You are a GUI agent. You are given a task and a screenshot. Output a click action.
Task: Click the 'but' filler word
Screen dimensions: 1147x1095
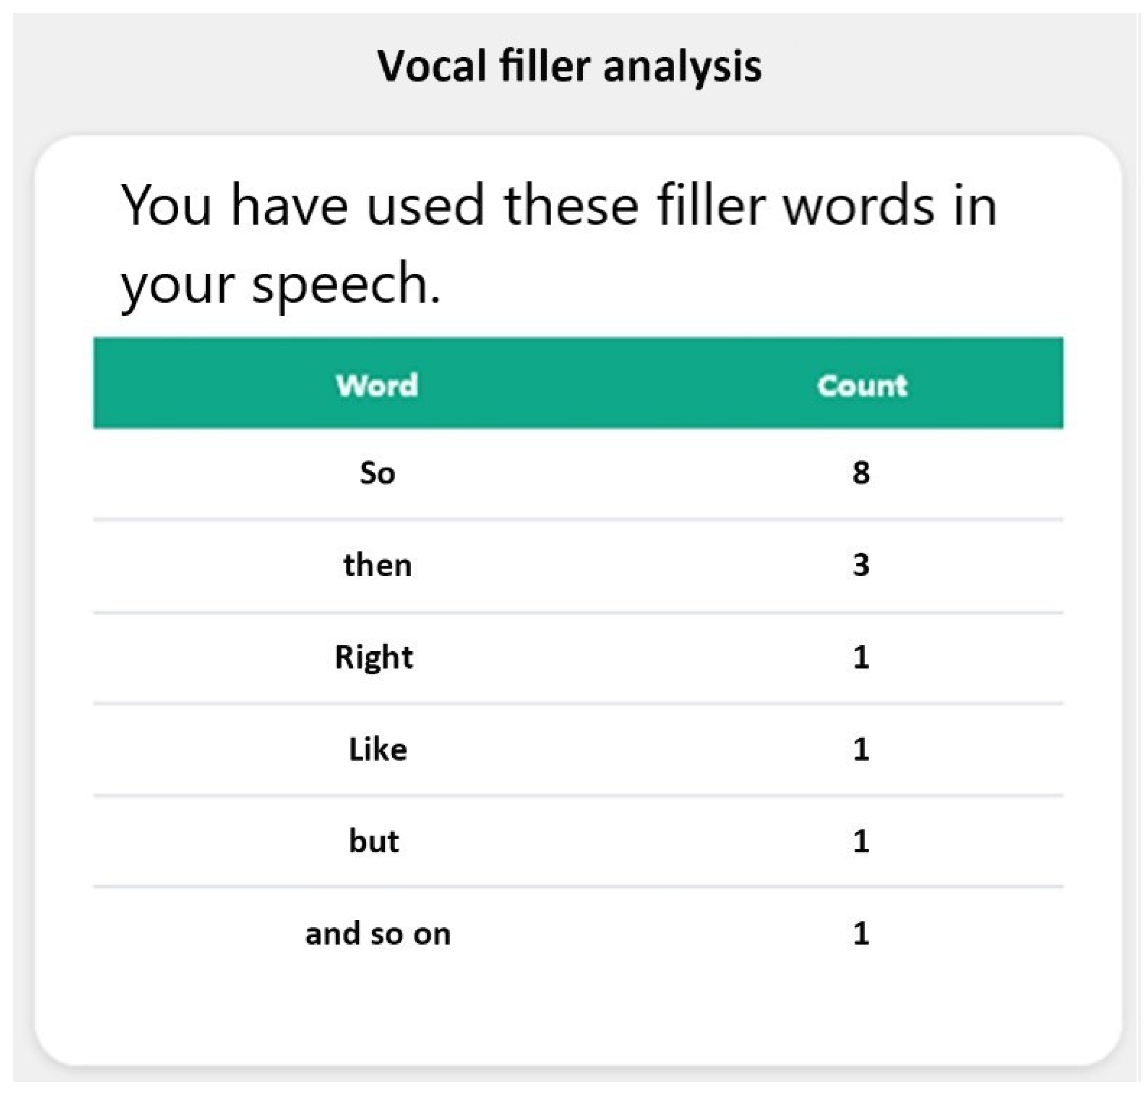(374, 841)
